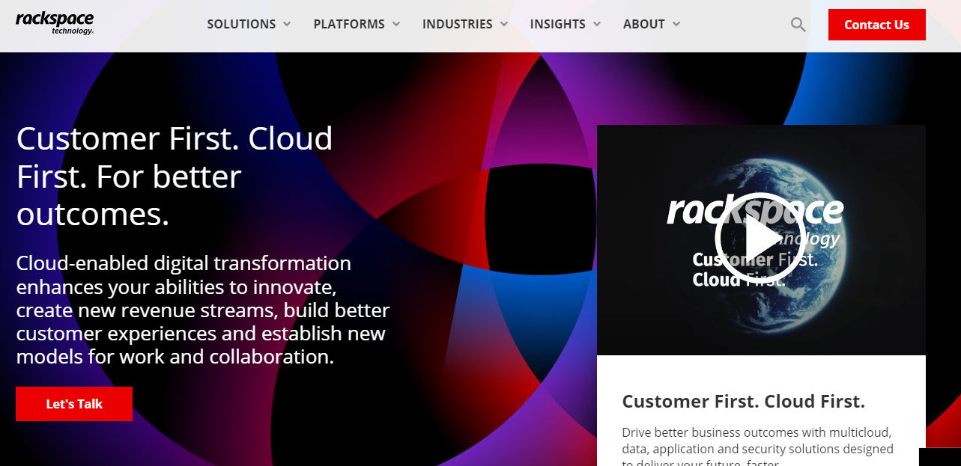Select the 'Customer First. Cloud First.' card heading
Screen dimensions: 961x466
(x=744, y=402)
